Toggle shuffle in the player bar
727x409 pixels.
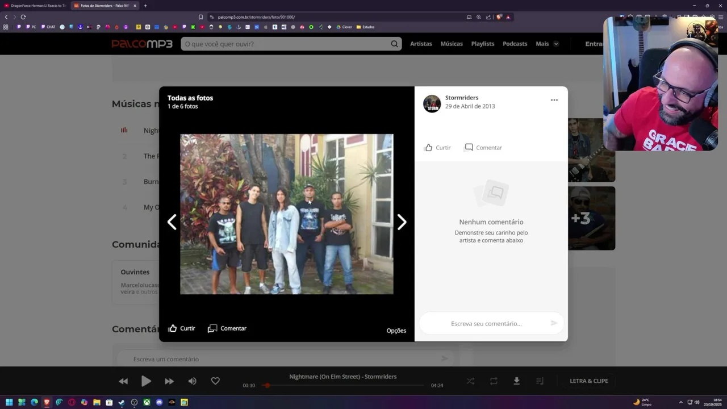point(470,381)
